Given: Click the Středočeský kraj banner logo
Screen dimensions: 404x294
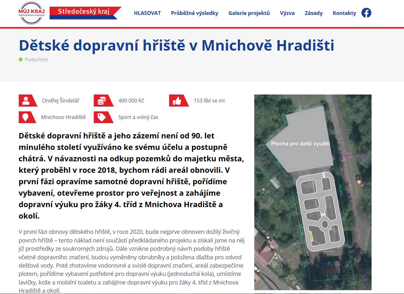Looking at the screenshot, I should [x=86, y=13].
